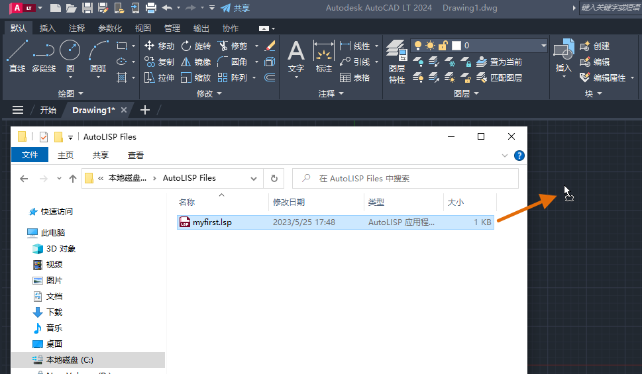The height and width of the screenshot is (374, 642).
Task: Select the 标注 (Dimension) tool
Action: coord(324,56)
